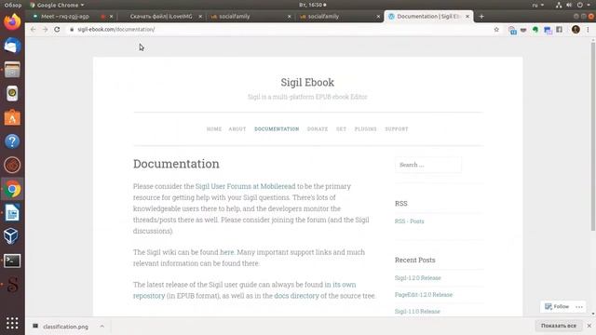The height and width of the screenshot is (335, 596).
Task: Open the GET menu item
Action: pyautogui.click(x=341, y=129)
